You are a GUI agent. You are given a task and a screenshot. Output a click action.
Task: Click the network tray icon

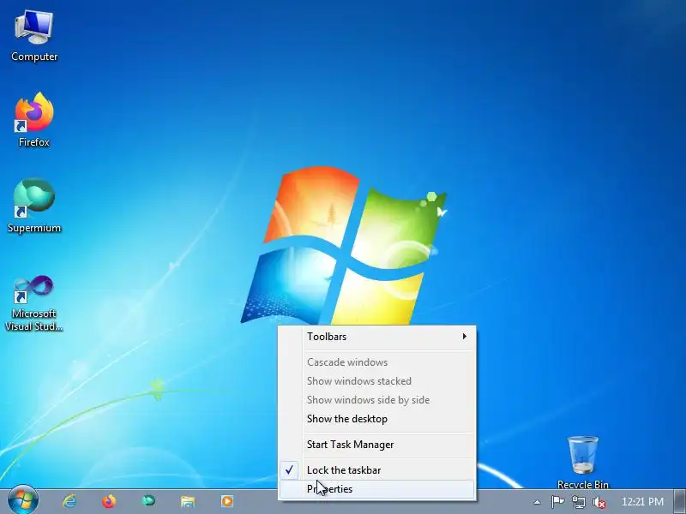pos(578,502)
